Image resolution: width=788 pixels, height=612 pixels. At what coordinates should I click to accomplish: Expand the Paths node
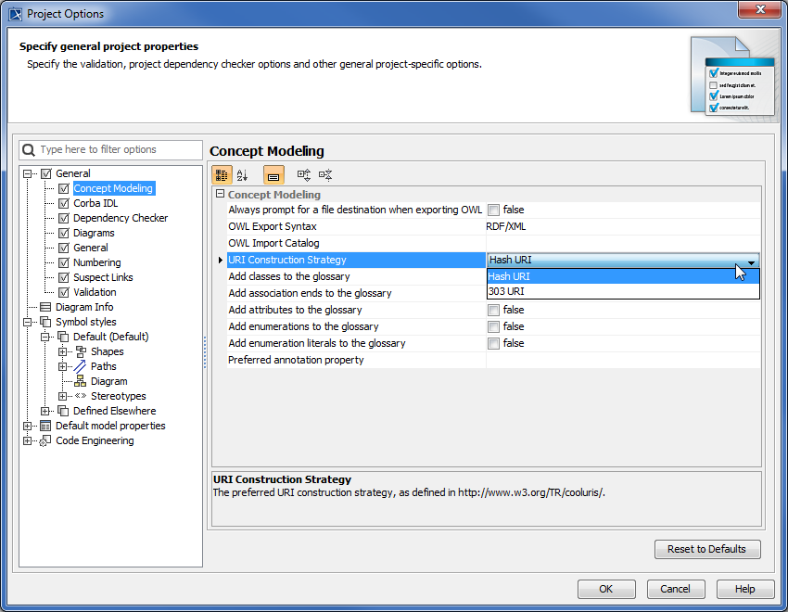(x=62, y=366)
